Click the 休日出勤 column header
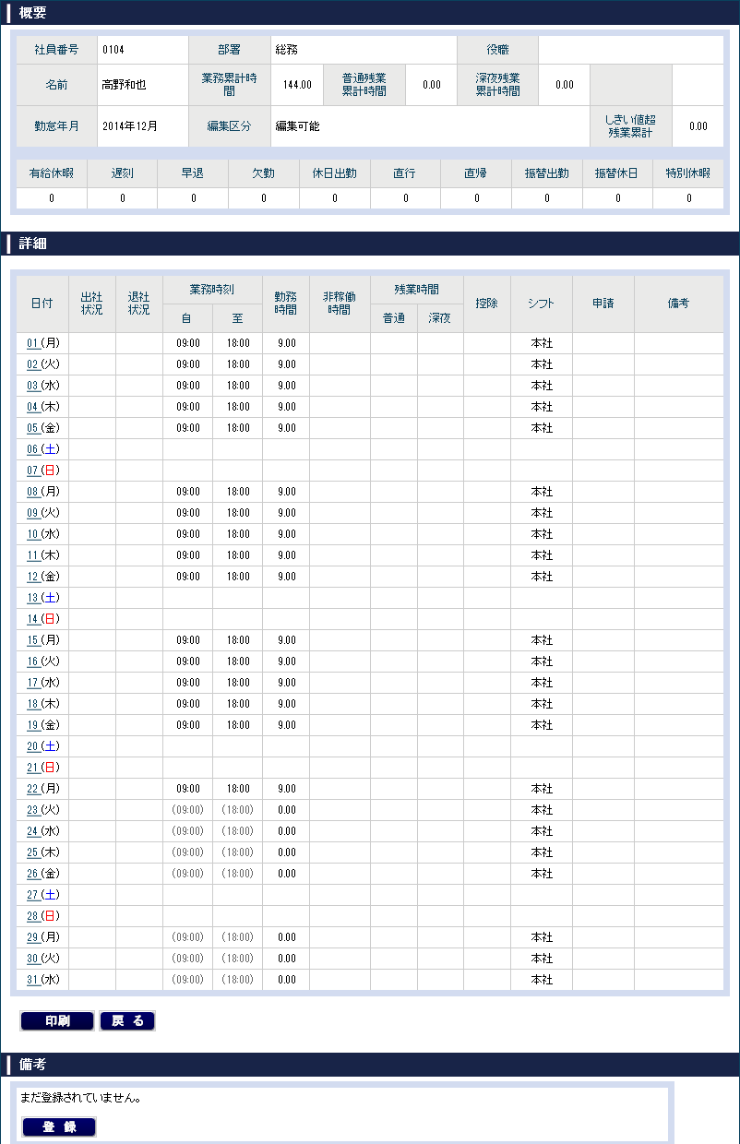 pyautogui.click(x=335, y=173)
